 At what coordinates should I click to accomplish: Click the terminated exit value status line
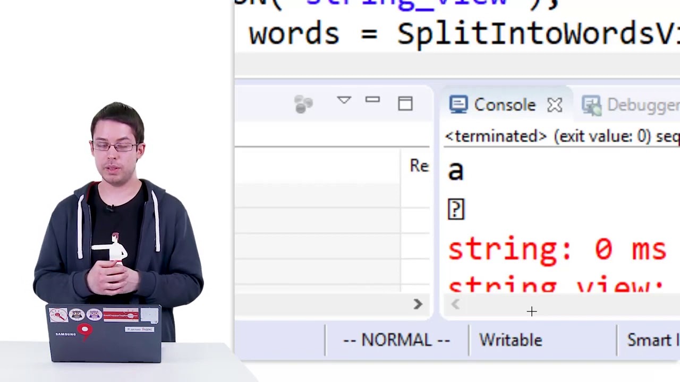(x=562, y=136)
